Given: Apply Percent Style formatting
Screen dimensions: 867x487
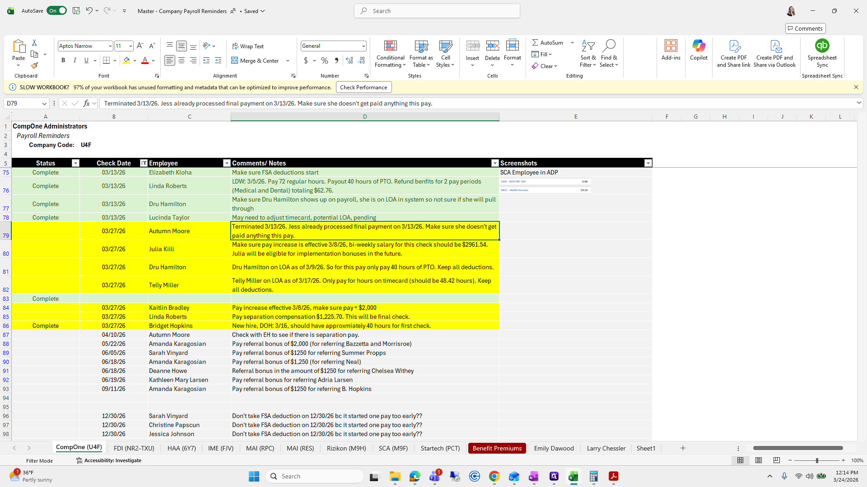Looking at the screenshot, I should coord(325,60).
